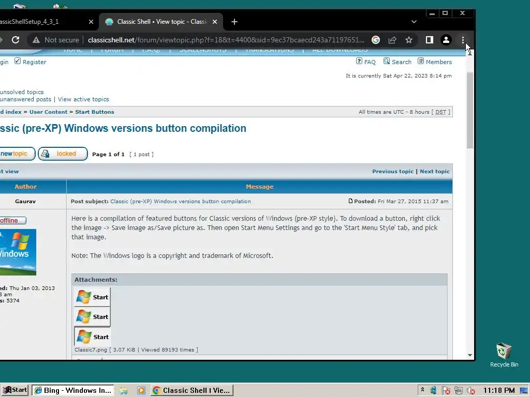Go to Next topic
Viewport: 530px width, 397px height.
pos(435,172)
